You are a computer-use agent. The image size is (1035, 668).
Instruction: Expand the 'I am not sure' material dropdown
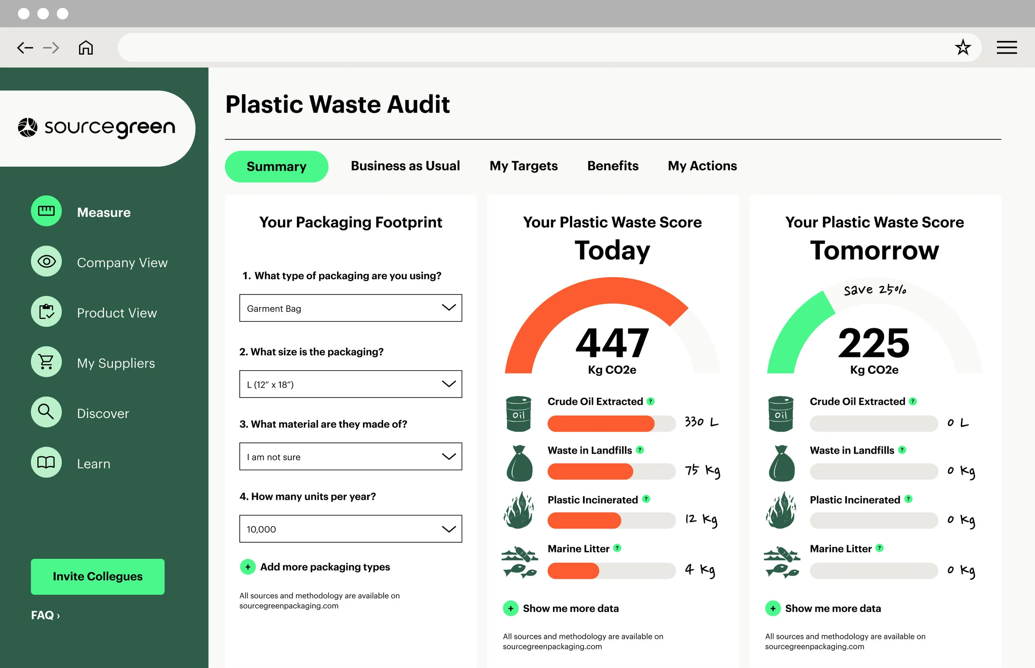(350, 456)
